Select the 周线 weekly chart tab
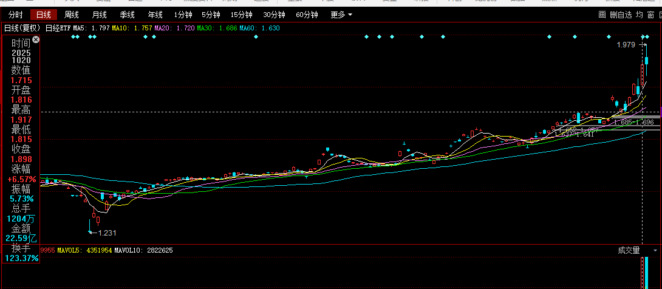 point(72,14)
